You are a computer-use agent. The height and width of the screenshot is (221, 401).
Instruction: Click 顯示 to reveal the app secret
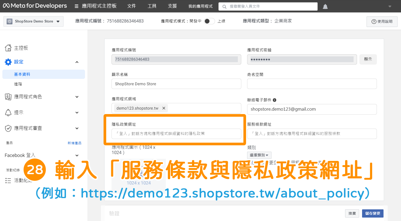[x=368, y=59]
